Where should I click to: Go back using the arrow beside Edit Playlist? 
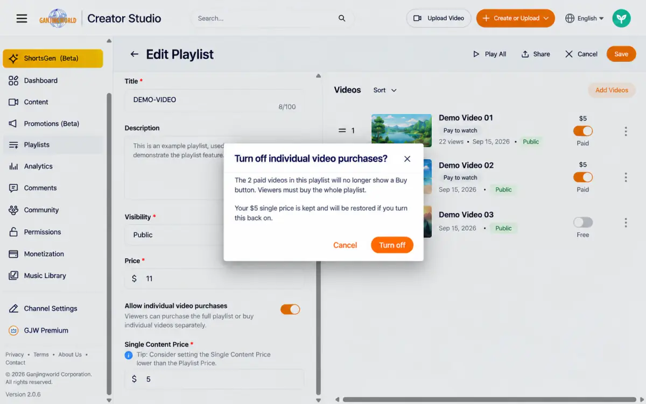coord(134,54)
